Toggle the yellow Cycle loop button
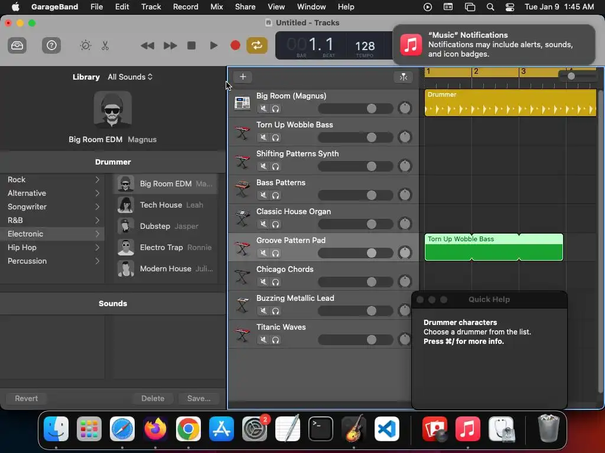Viewport: 605px width, 453px height. (x=256, y=45)
